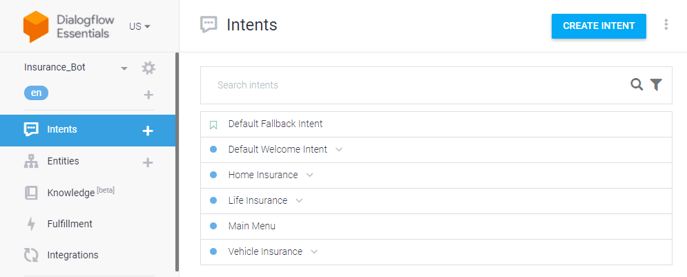Expand Vehicle Insurance followup intents

coord(313,251)
